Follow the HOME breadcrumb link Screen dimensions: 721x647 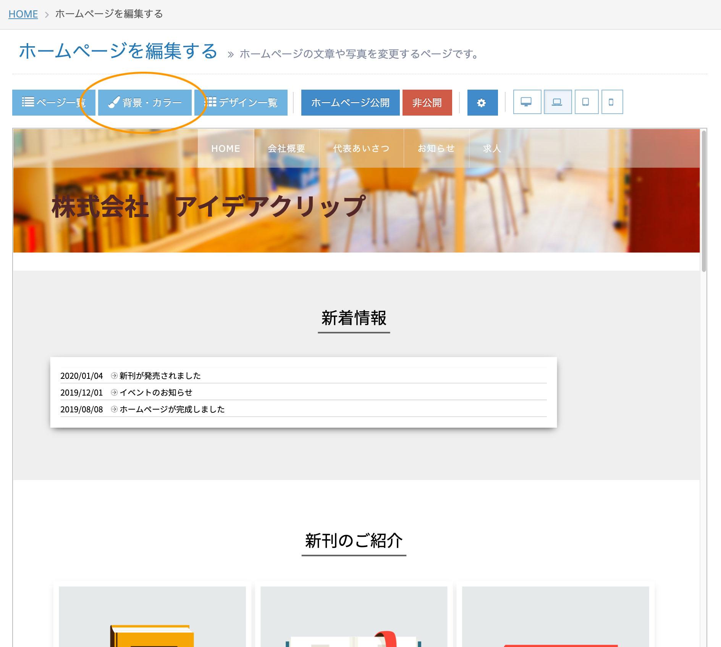23,14
